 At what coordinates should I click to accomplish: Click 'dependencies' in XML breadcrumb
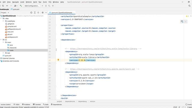point(70,101)
